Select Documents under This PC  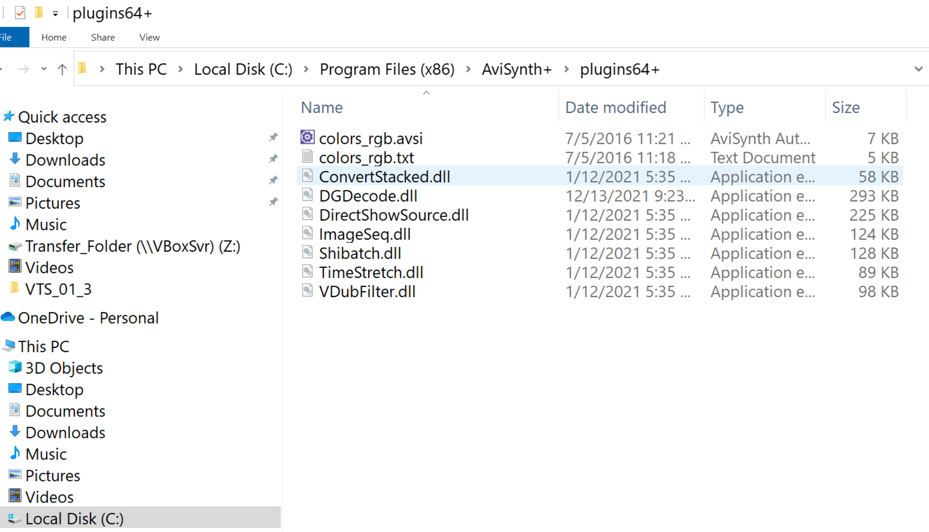[65, 411]
